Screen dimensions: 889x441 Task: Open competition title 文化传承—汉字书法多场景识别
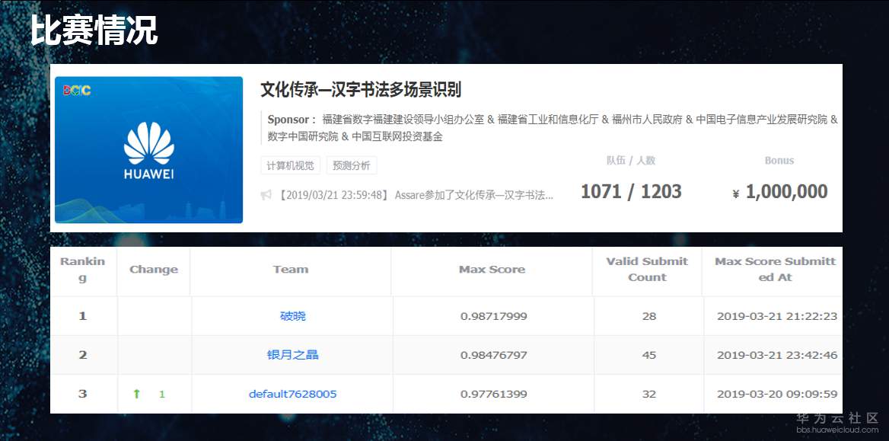(361, 90)
